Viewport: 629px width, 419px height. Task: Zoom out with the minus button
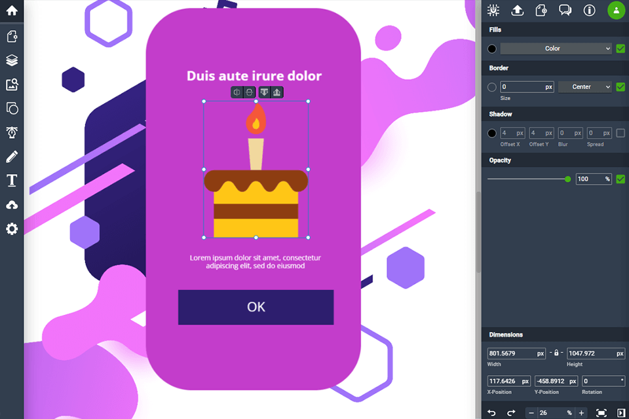tap(531, 412)
